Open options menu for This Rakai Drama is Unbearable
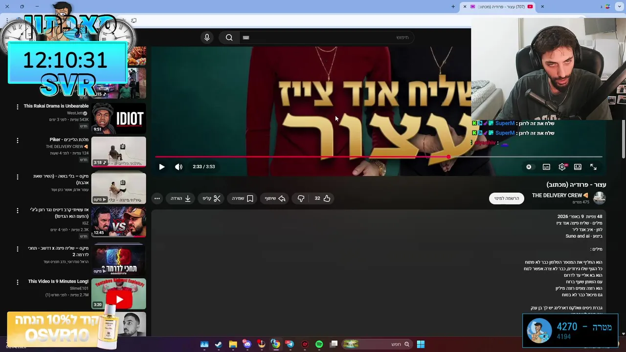 18,107
